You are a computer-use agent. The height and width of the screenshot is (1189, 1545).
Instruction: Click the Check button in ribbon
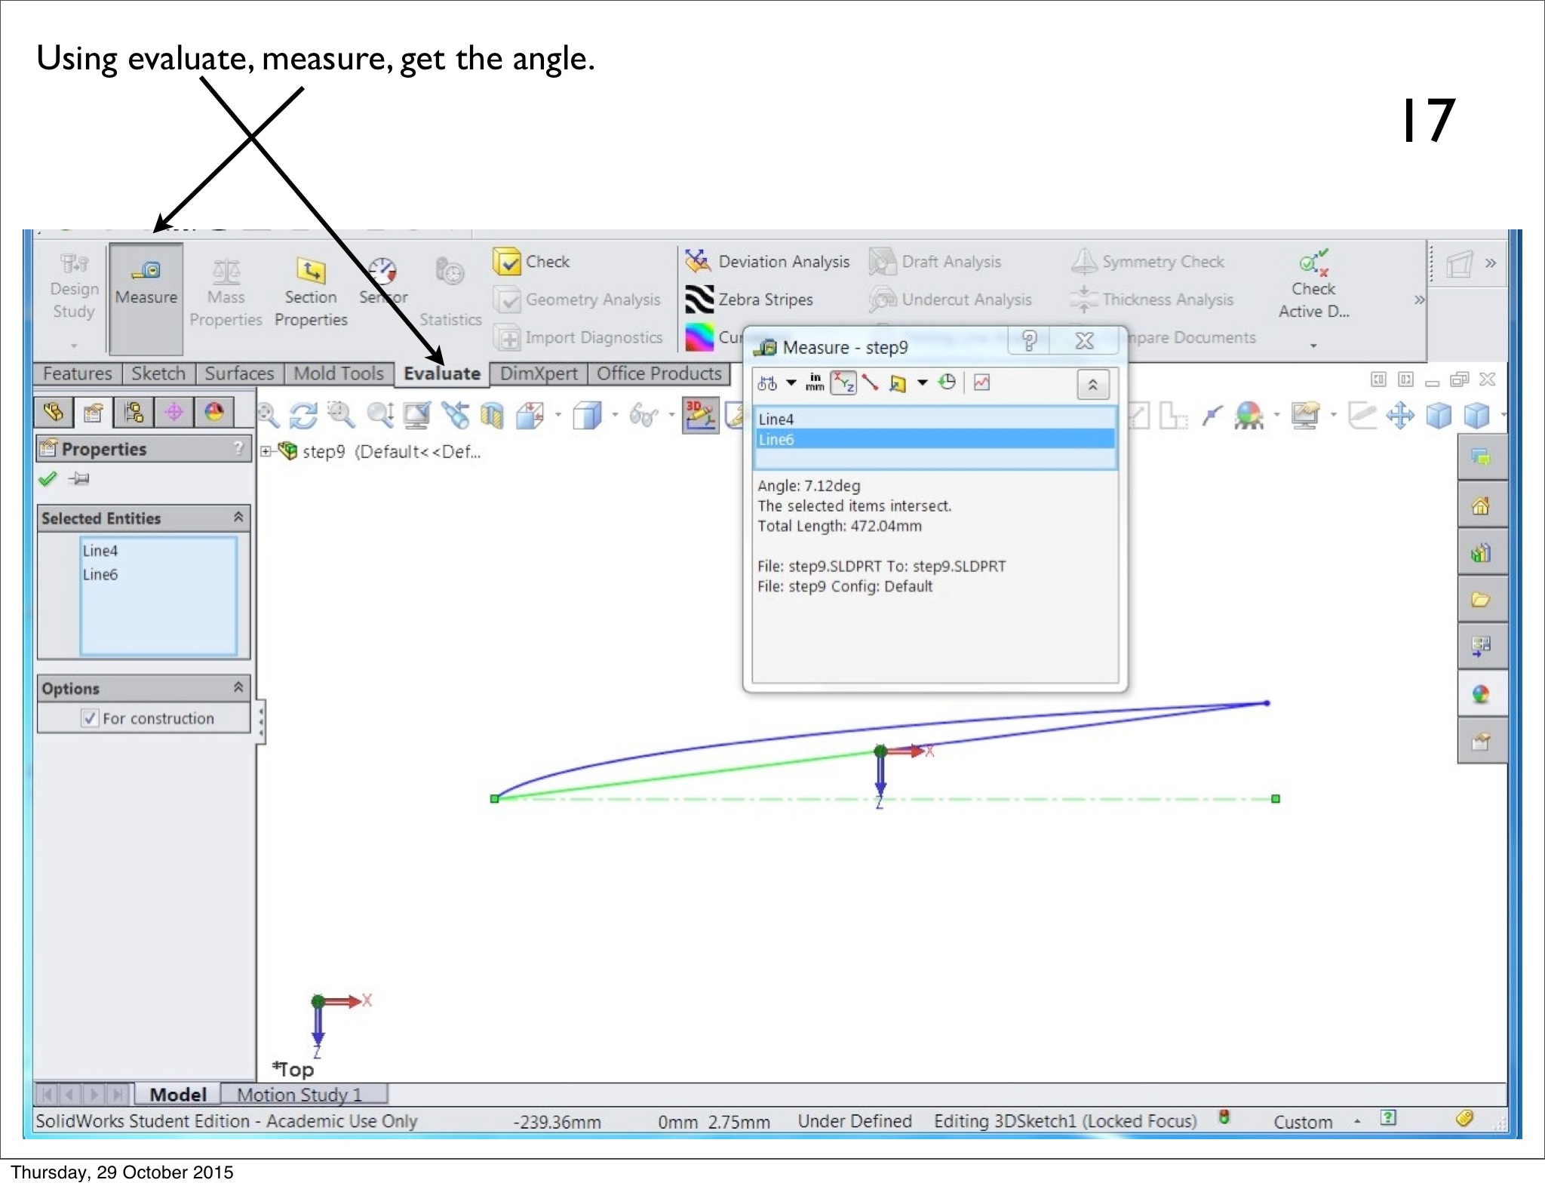(531, 262)
